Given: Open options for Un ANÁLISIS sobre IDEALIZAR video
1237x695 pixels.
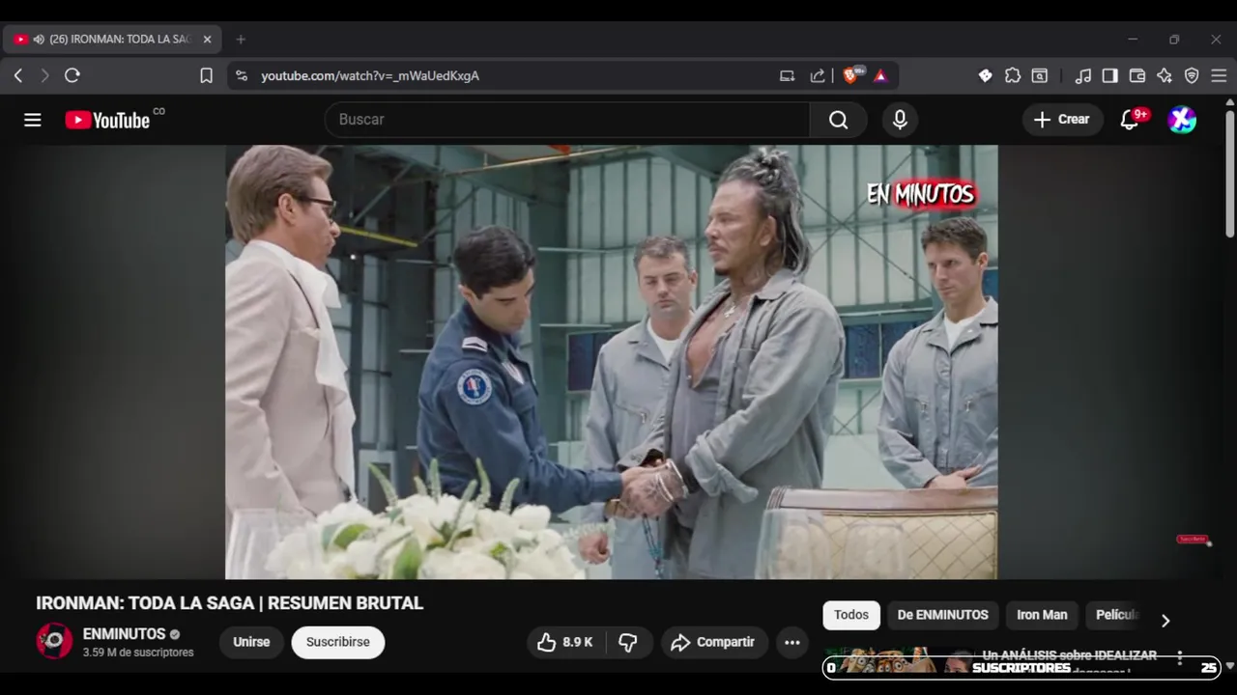Looking at the screenshot, I should point(1179,658).
